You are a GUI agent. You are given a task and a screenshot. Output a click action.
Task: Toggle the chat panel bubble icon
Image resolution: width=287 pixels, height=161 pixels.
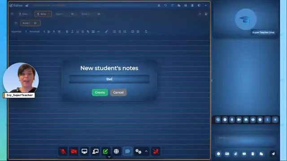(x=127, y=151)
